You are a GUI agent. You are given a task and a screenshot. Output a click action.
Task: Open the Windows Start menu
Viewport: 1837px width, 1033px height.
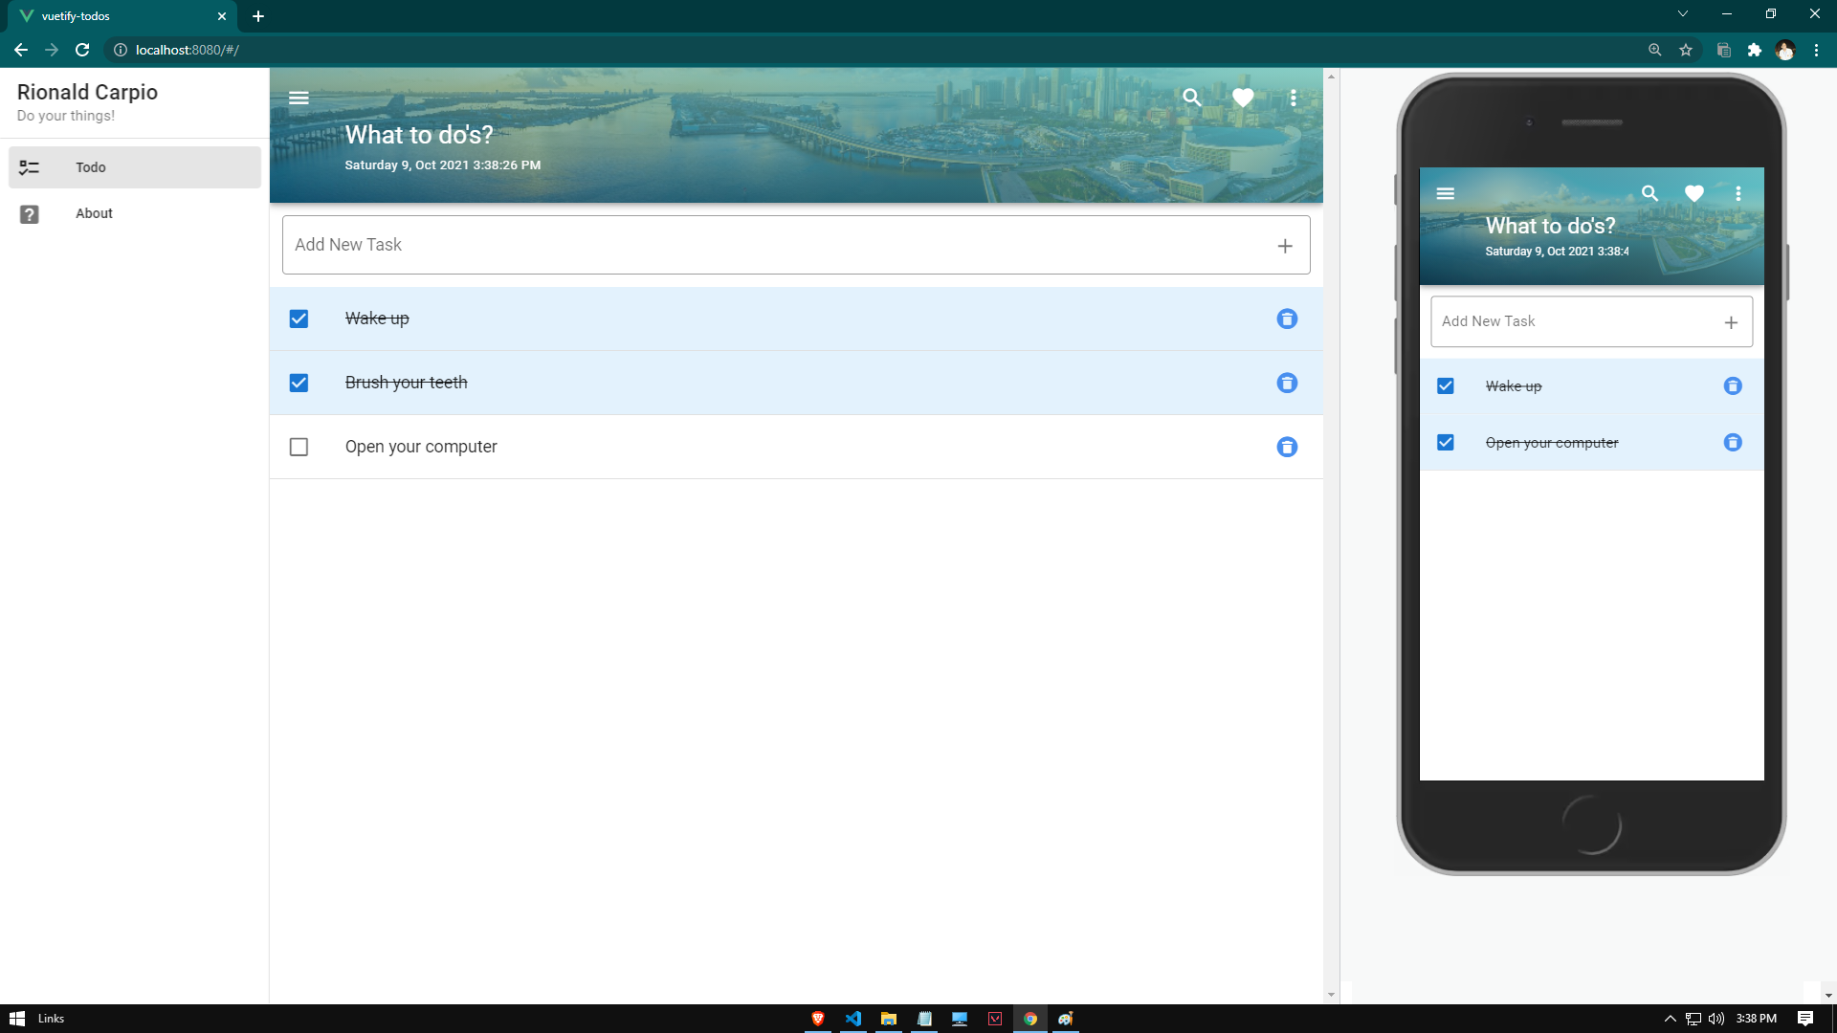[x=17, y=1019]
